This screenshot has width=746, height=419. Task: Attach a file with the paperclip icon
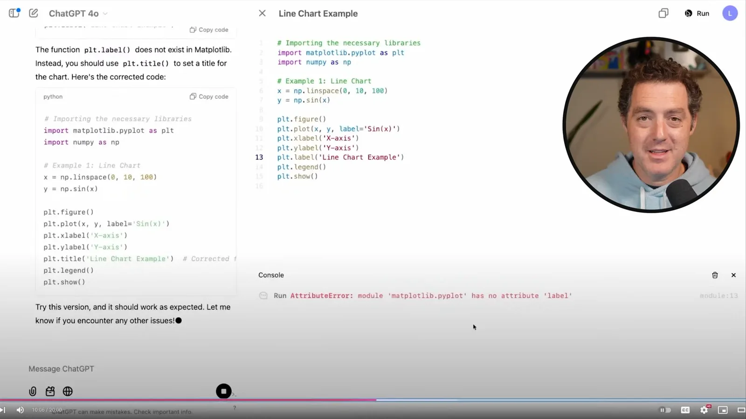click(33, 391)
